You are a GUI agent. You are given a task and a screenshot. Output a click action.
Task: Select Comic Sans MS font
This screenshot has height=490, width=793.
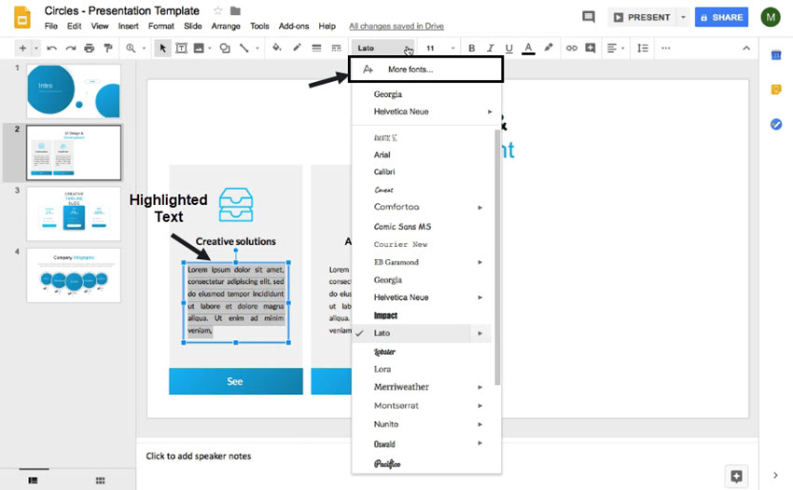403,226
